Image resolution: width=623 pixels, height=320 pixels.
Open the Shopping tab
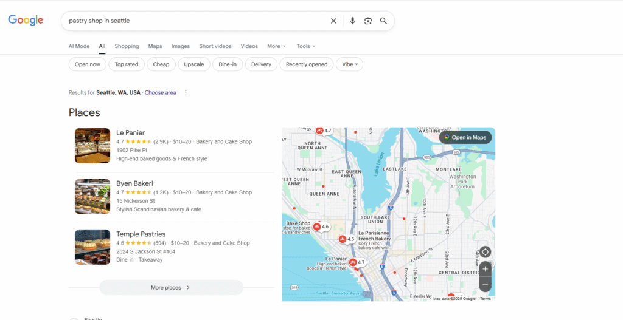click(127, 46)
